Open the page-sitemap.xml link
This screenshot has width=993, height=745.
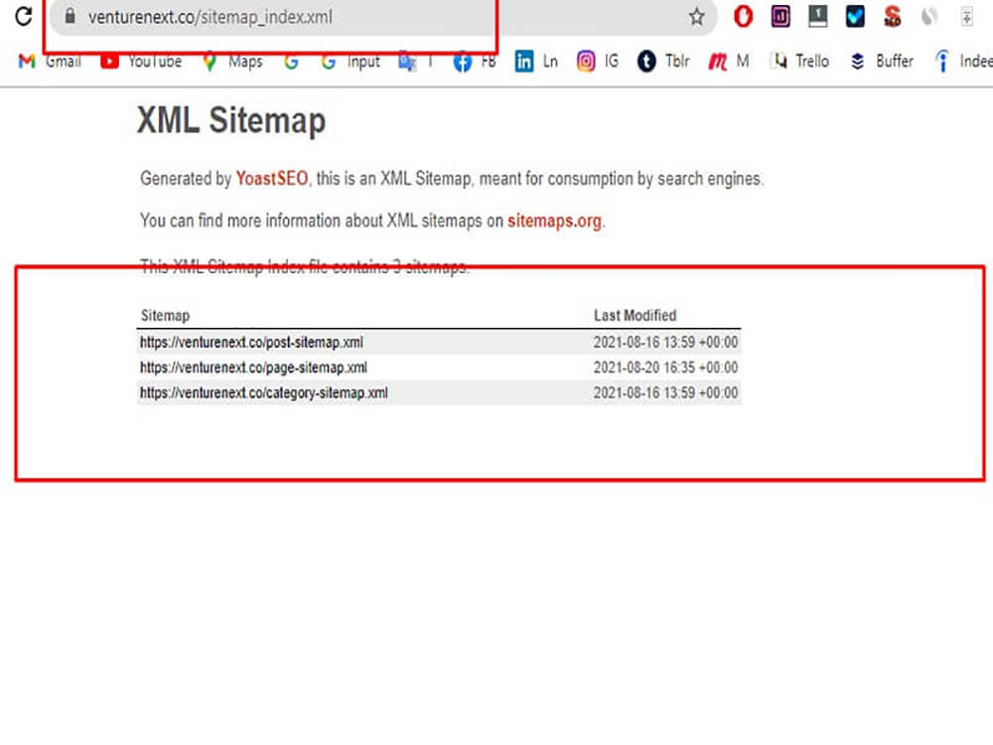[253, 368]
